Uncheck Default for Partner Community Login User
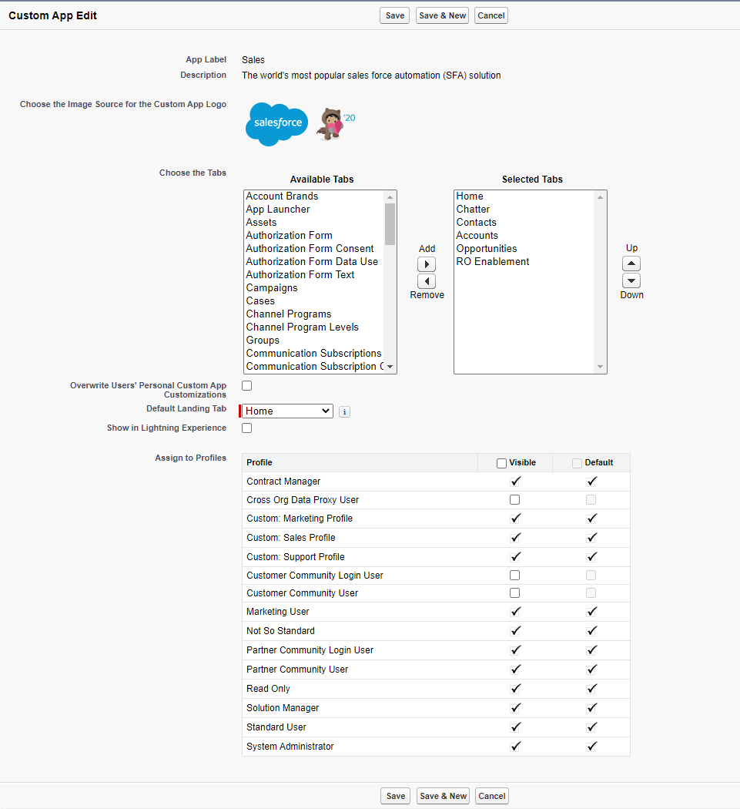This screenshot has width=740, height=809. (591, 650)
